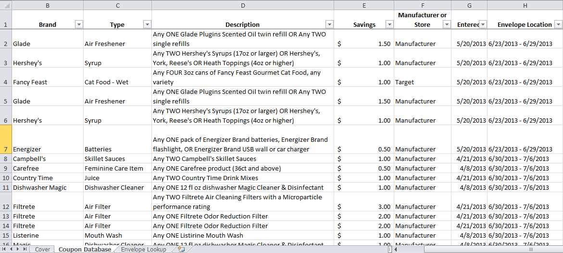Select column G header

pyautogui.click(x=469, y=5)
